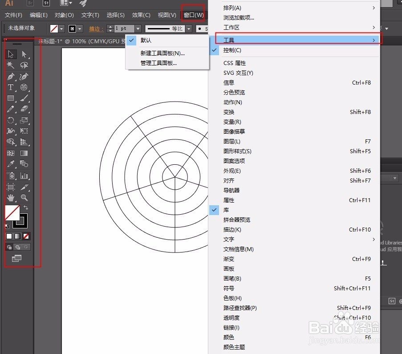The image size is (402, 354).
Task: Select the Mesh tool
Action: click(11, 153)
